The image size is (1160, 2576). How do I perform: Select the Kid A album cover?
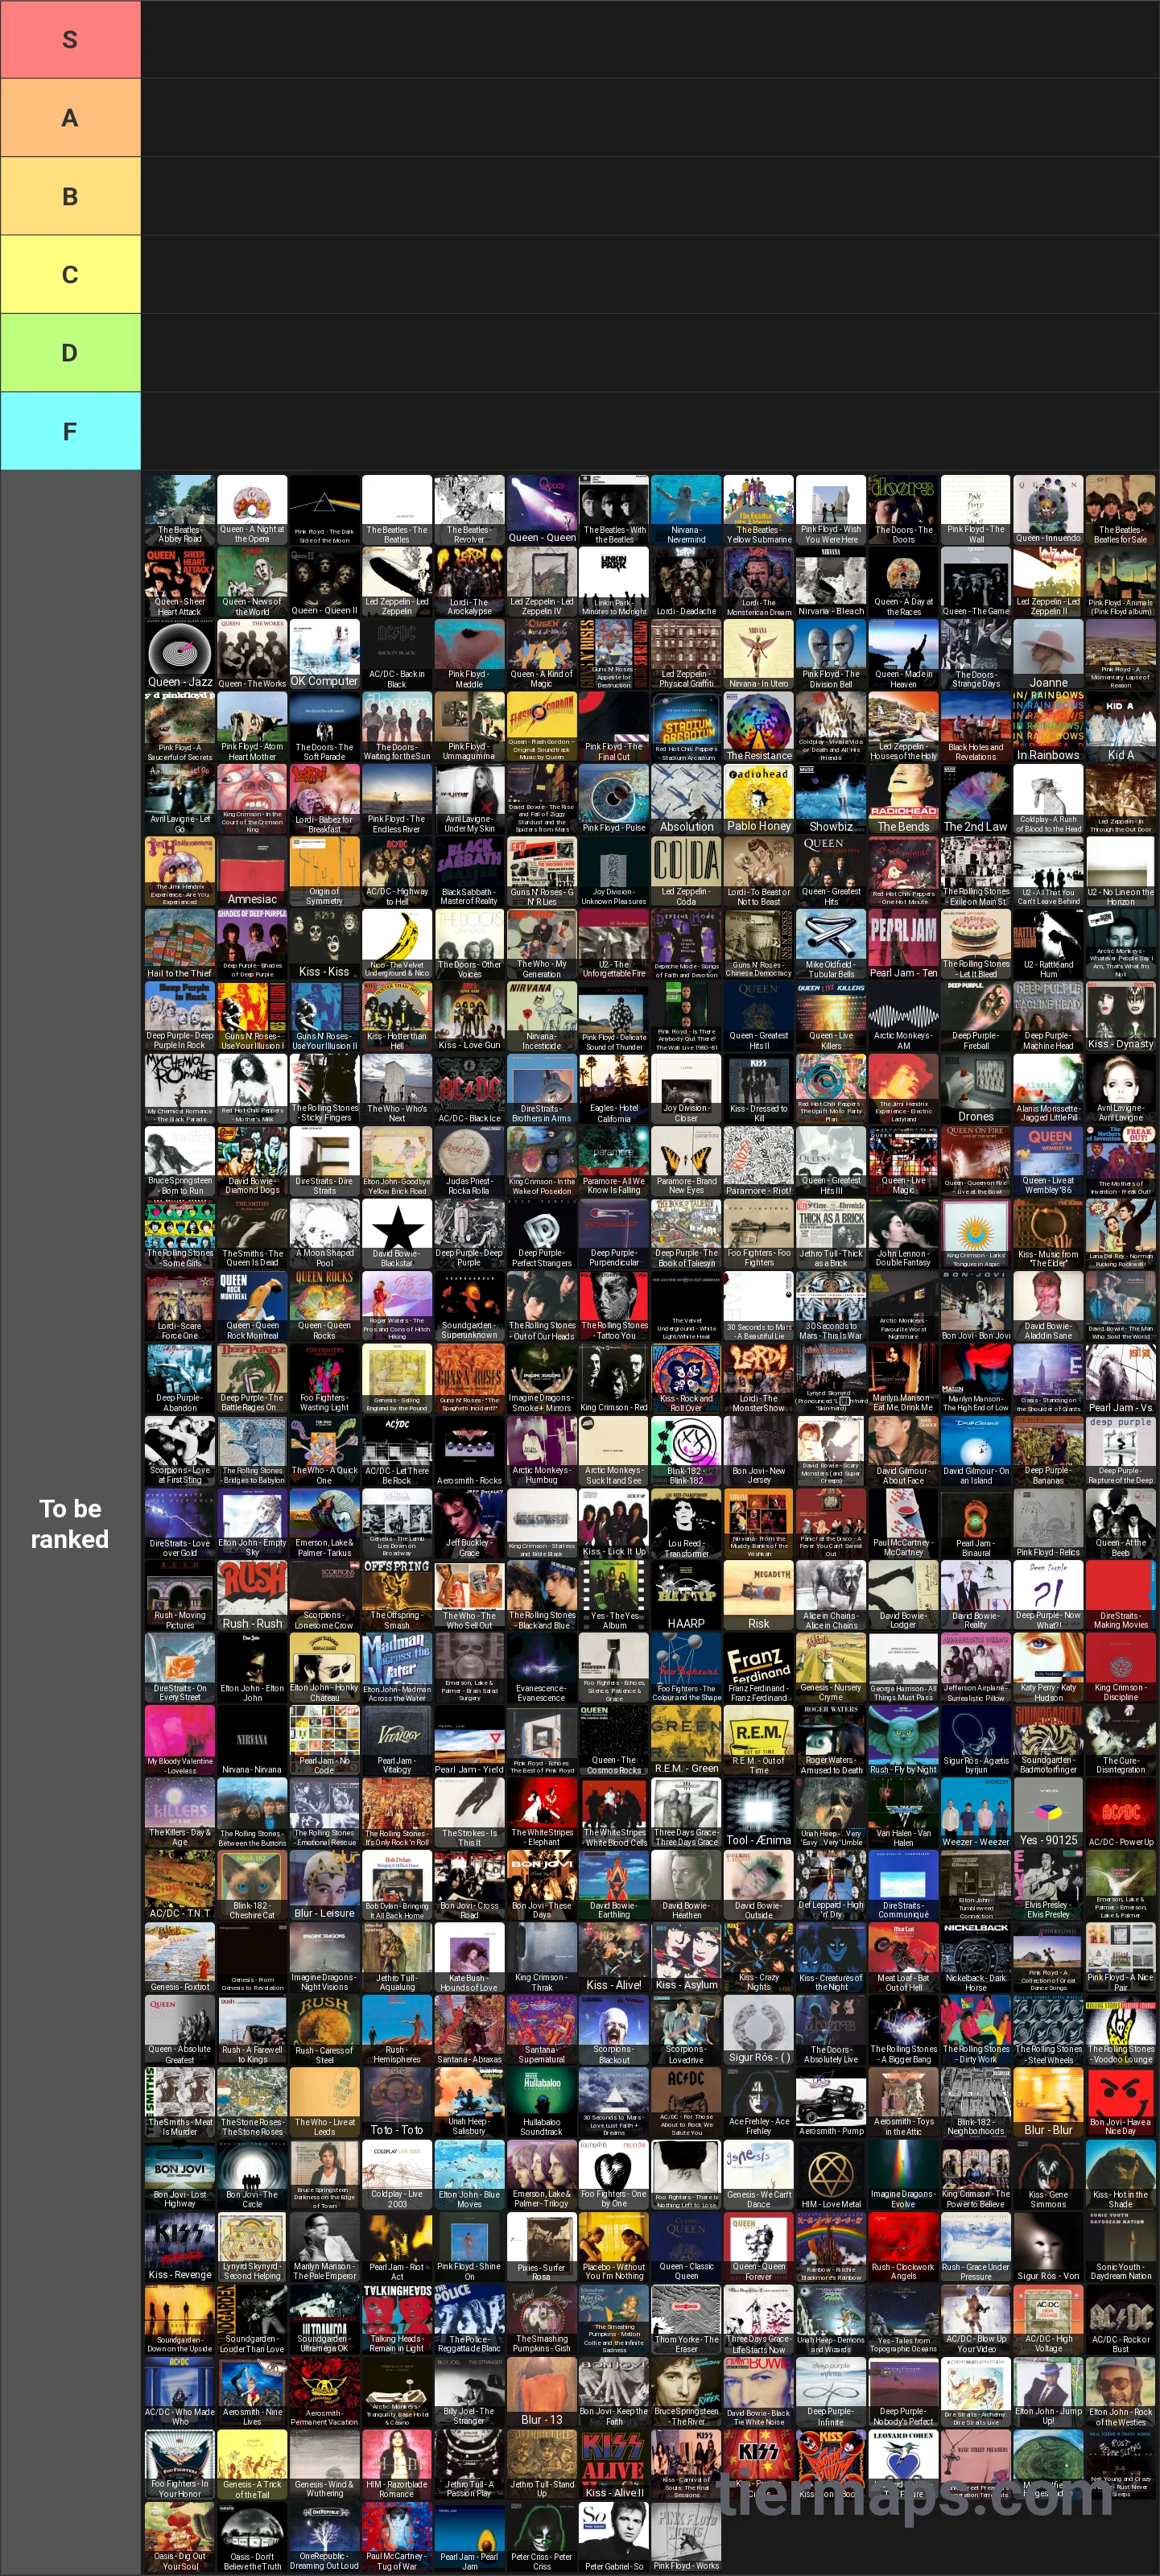[x=1121, y=727]
